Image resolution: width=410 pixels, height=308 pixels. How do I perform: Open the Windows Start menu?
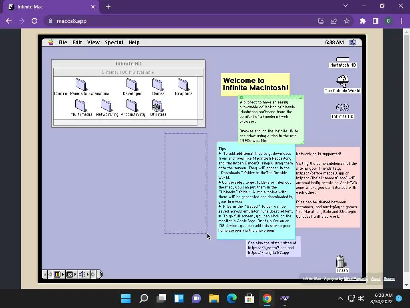[x=126, y=298]
